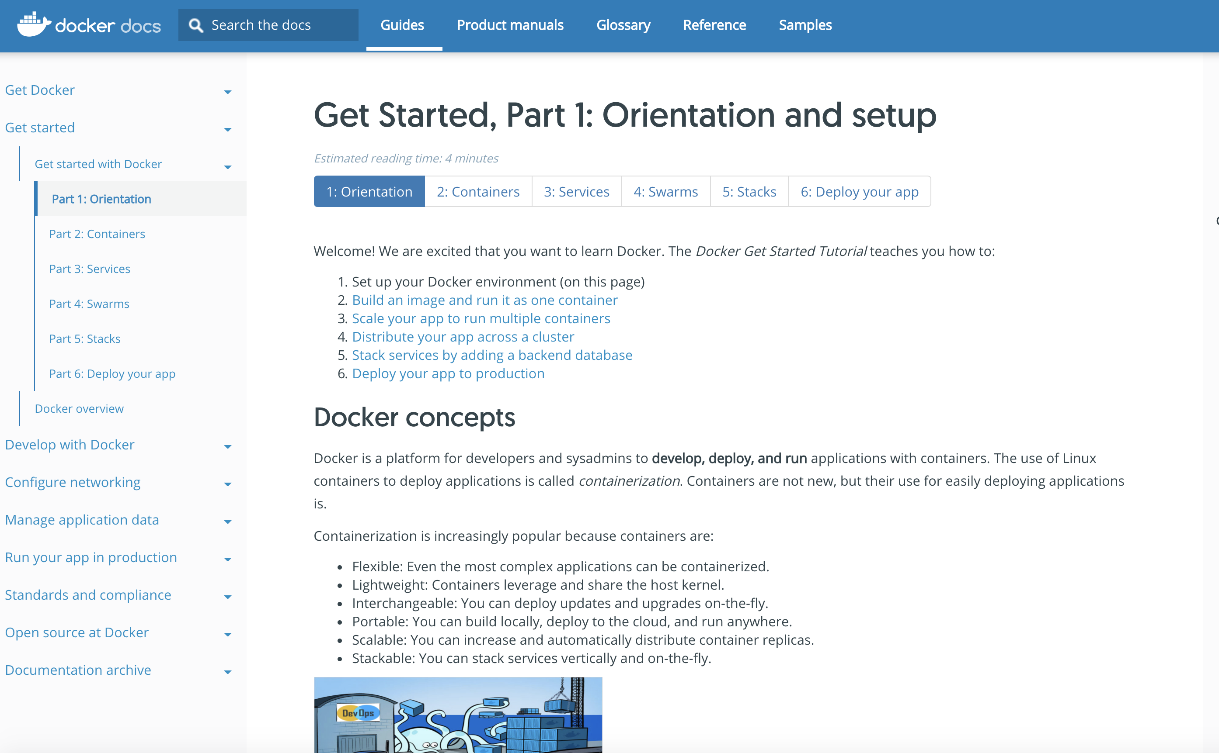
Task: Go to Part 2: Containers in sidebar
Action: click(x=97, y=234)
